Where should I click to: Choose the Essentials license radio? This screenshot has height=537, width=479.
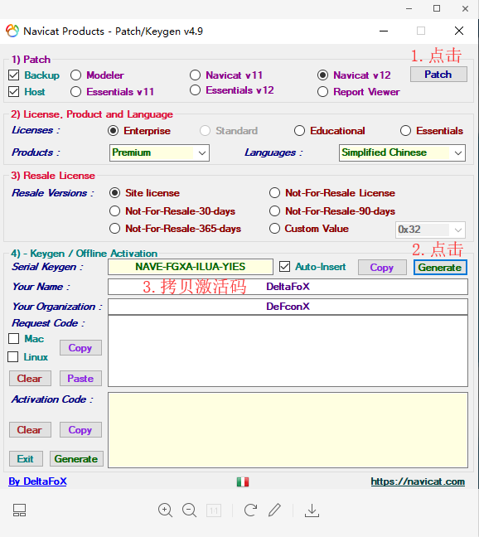click(405, 131)
